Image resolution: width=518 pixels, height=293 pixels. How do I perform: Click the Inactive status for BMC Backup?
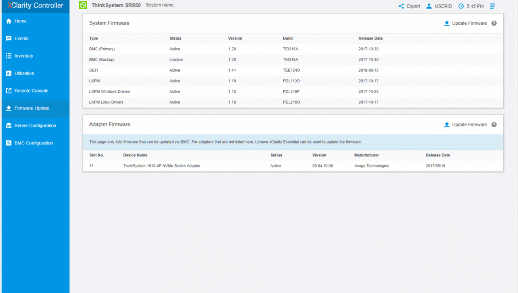click(x=176, y=60)
